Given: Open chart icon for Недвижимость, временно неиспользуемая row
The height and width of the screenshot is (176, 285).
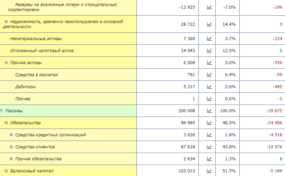Looking at the screenshot, I should [209, 24].
